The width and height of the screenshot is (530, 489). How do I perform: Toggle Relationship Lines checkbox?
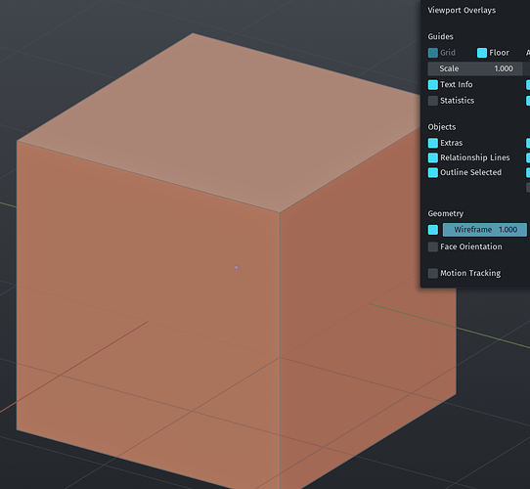click(432, 157)
